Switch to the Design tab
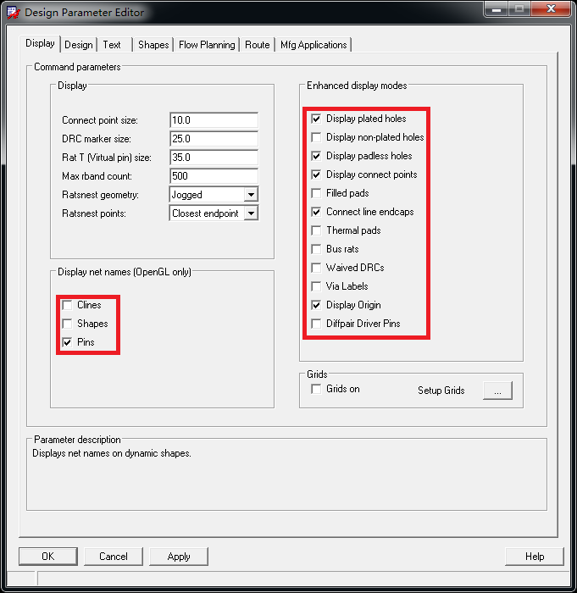The height and width of the screenshot is (593, 577). (78, 45)
